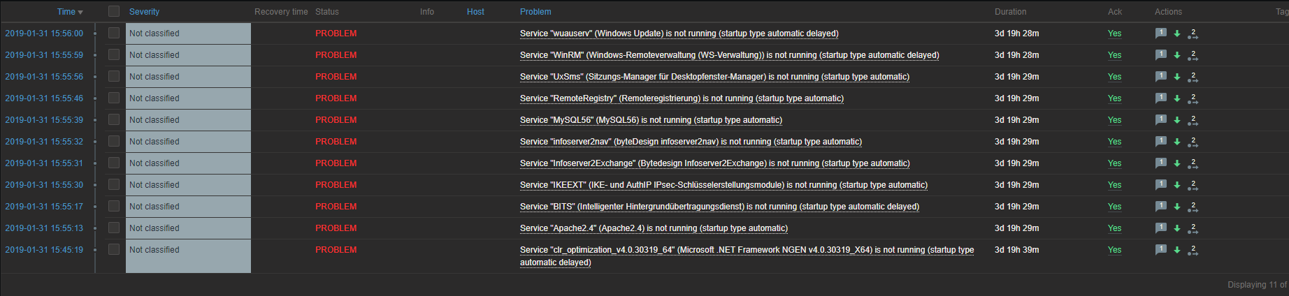Click actions count icon for Apache2.4 problem
The width and height of the screenshot is (1289, 296).
(1193, 228)
